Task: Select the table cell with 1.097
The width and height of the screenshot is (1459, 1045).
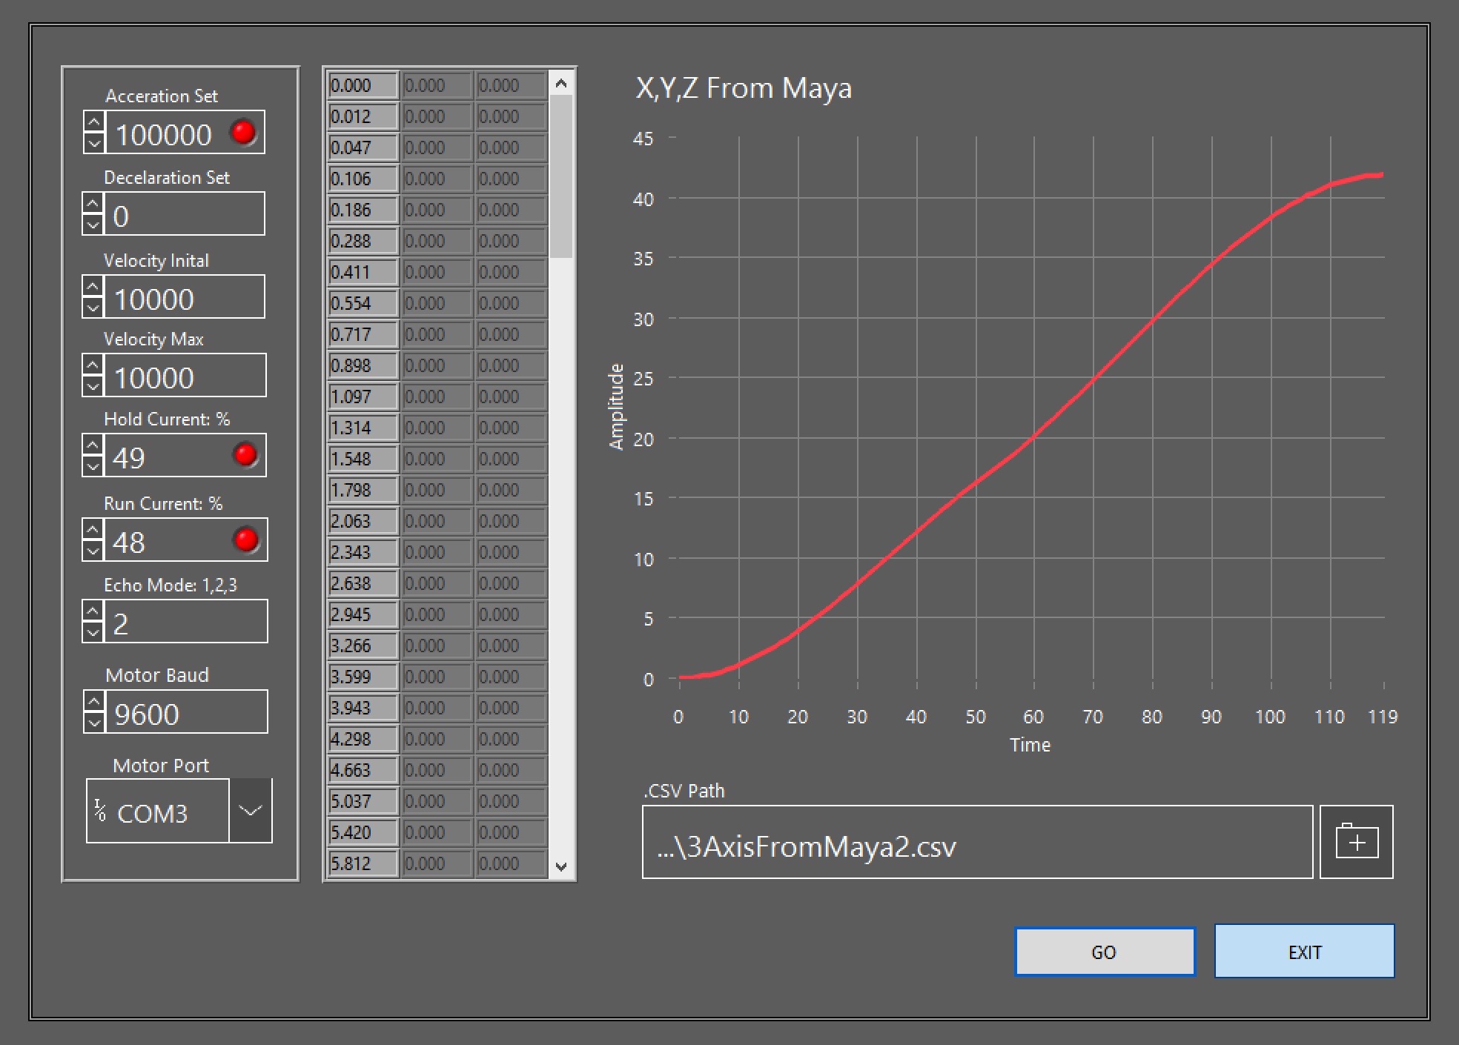Action: tap(363, 397)
